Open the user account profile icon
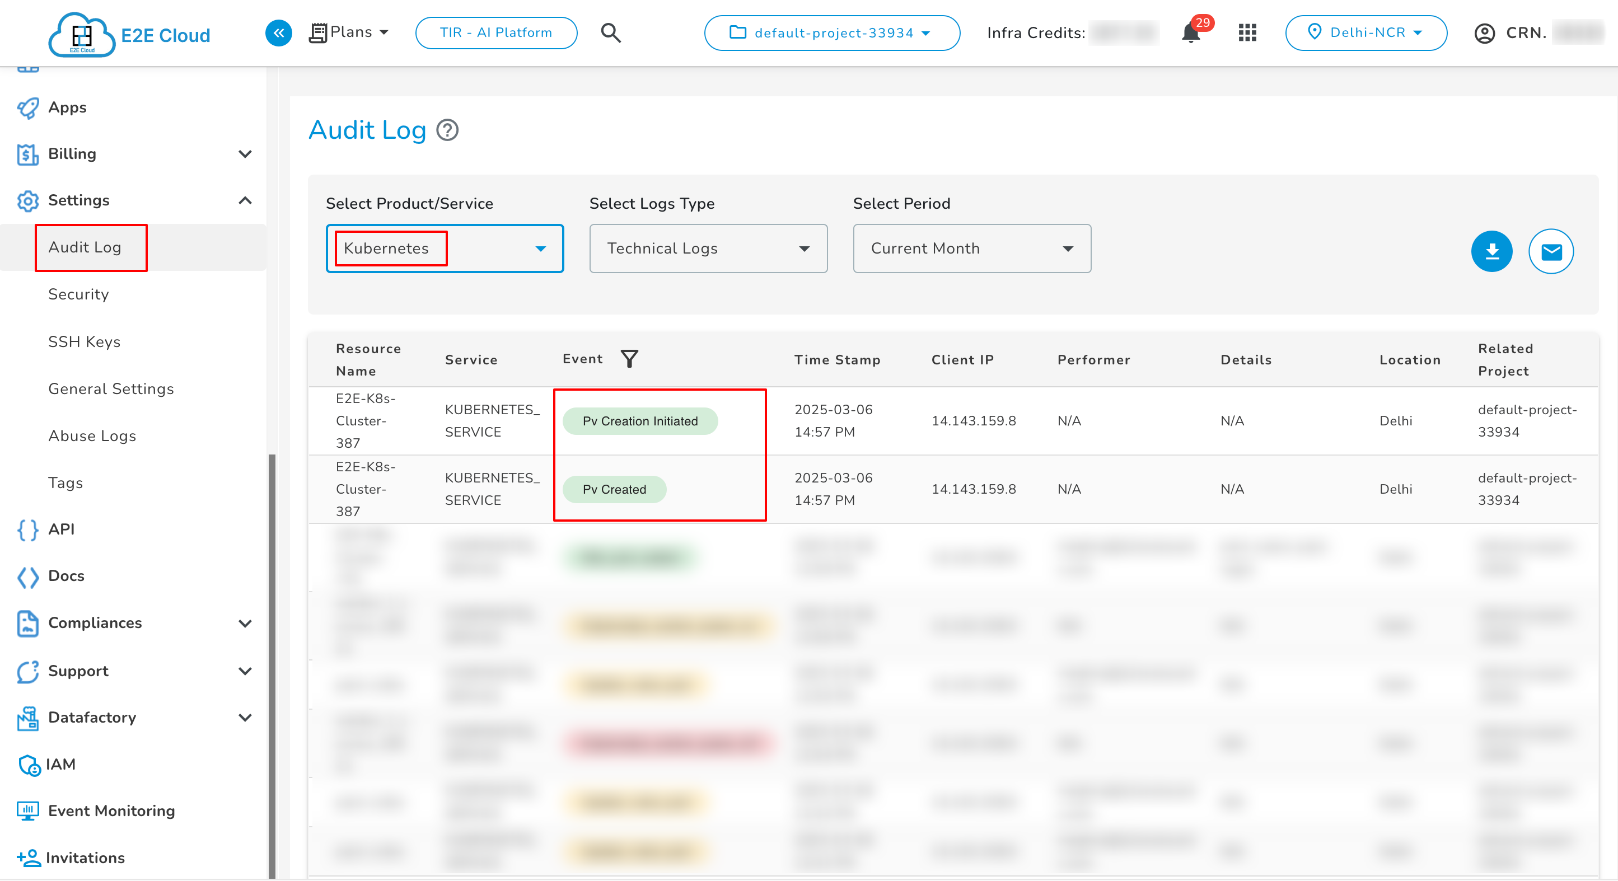 1485,33
